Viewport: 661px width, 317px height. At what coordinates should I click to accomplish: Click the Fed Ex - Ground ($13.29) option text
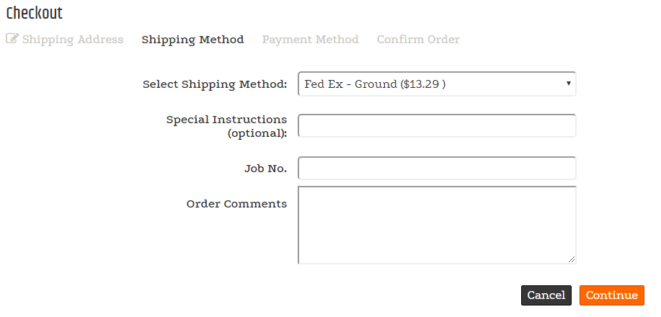pos(375,84)
